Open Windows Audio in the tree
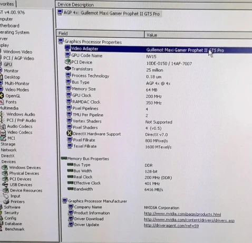The width and height of the screenshot is (252, 243). [21, 114]
